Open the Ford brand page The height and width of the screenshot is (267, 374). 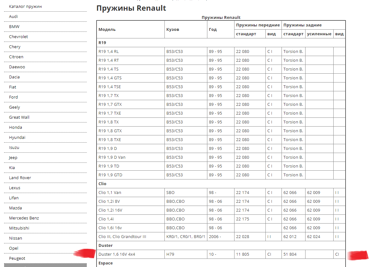pyautogui.click(x=14, y=97)
